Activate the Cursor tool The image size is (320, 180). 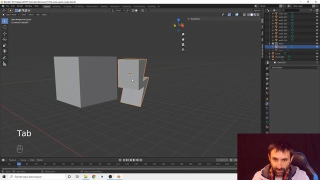[x=4, y=27]
